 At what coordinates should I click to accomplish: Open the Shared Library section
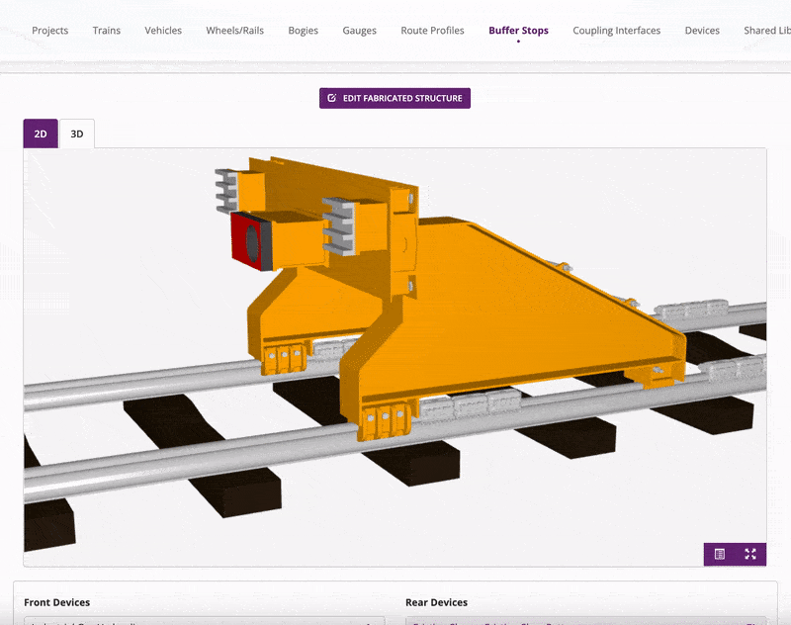point(767,31)
